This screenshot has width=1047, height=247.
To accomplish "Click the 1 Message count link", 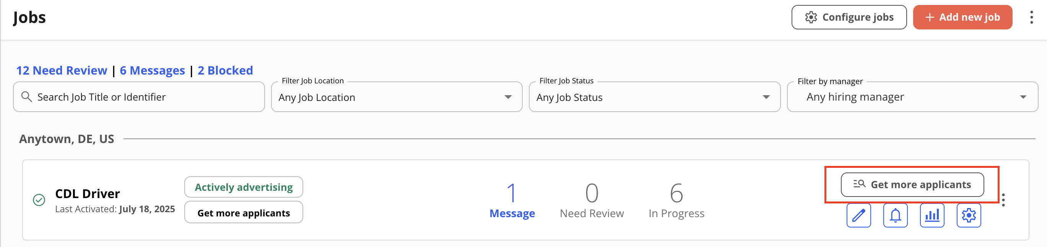I will [x=512, y=201].
